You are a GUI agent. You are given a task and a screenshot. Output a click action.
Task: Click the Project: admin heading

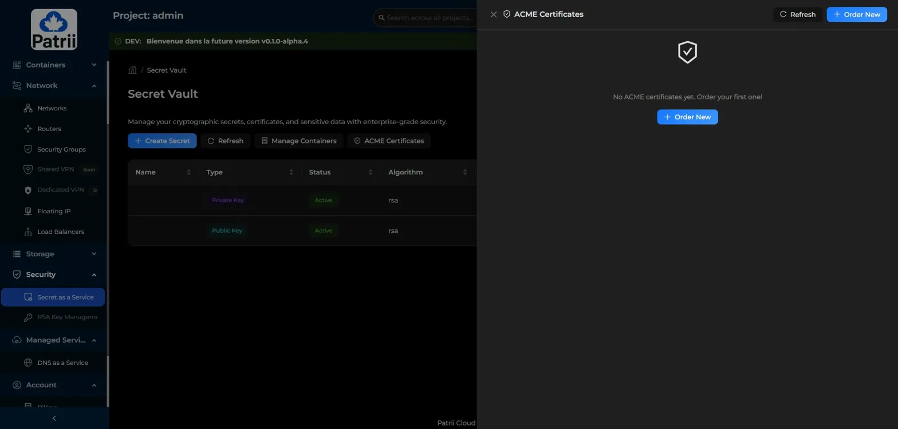pos(148,15)
